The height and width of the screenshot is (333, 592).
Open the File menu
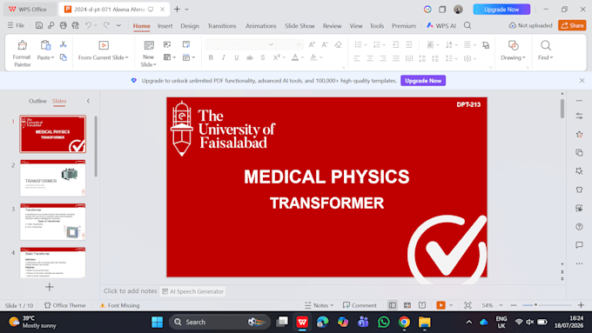(x=17, y=25)
